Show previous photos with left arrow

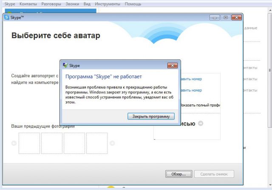(14, 143)
